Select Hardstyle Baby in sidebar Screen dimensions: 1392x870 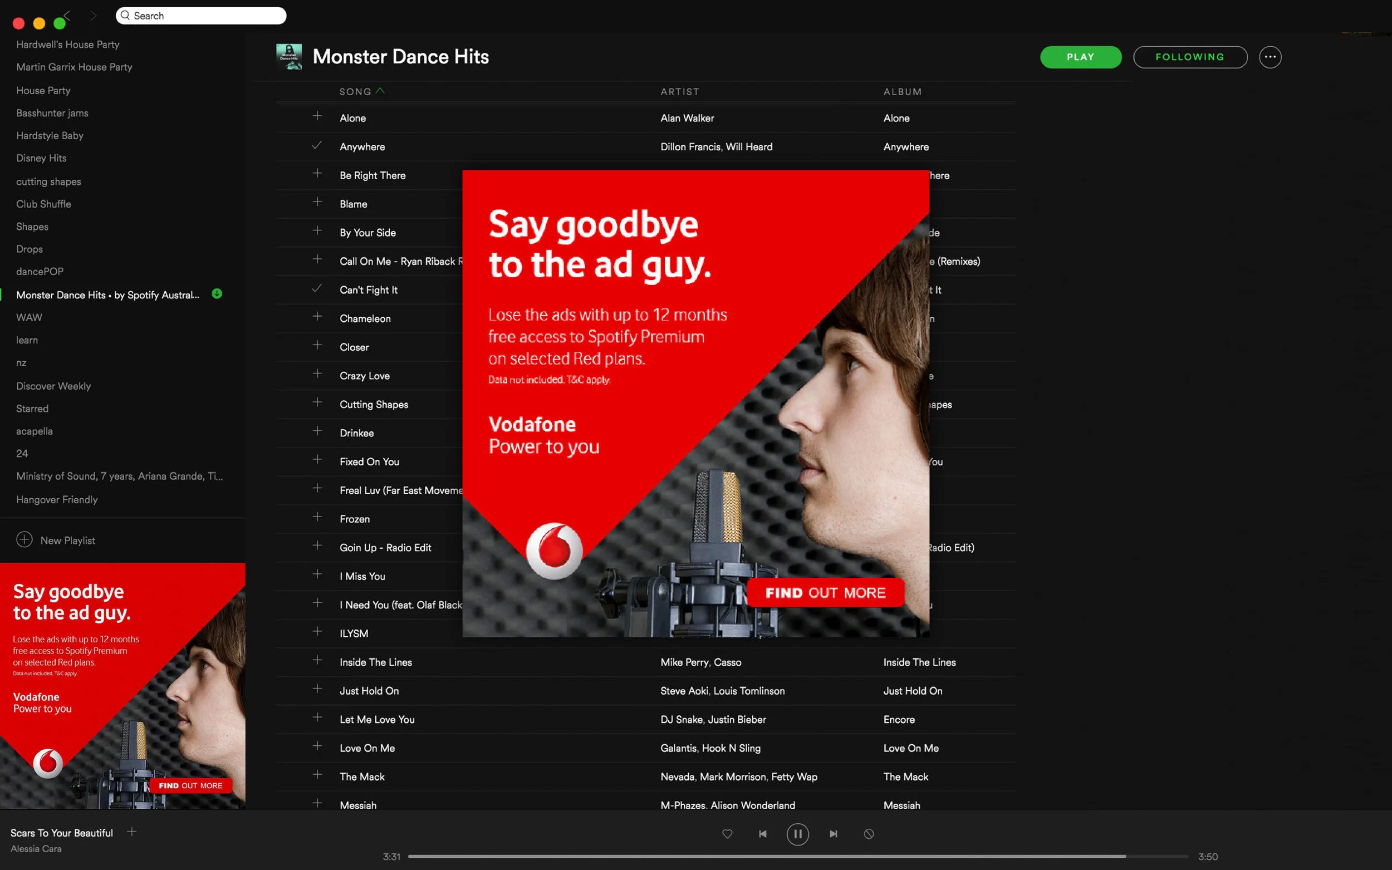(50, 136)
